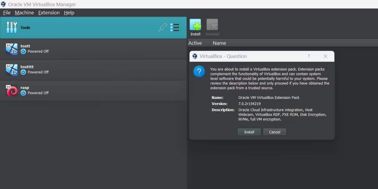Click Install to confirm the extension pack

249,132
